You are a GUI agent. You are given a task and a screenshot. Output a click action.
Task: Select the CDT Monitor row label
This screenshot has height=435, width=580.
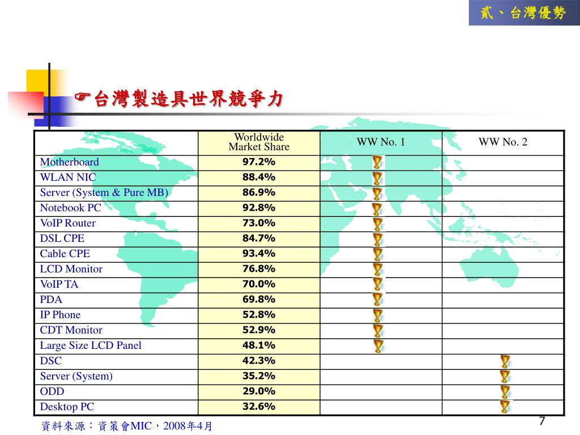(x=71, y=330)
